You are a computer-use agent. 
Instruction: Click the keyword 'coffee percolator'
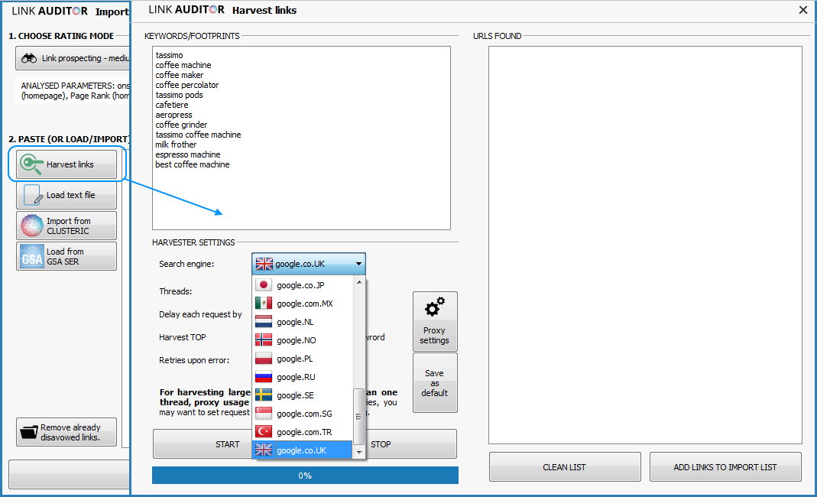pos(186,85)
